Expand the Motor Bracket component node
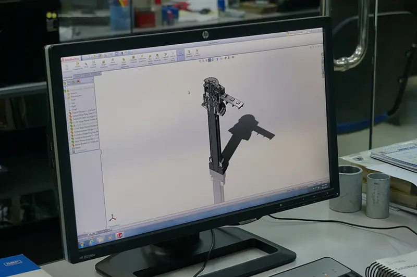Image resolution: width=417 pixels, height=277 pixels. (x=73, y=145)
